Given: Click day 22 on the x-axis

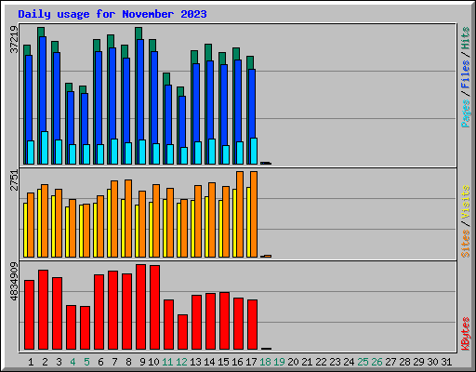Looking at the screenshot, I should (x=321, y=362).
